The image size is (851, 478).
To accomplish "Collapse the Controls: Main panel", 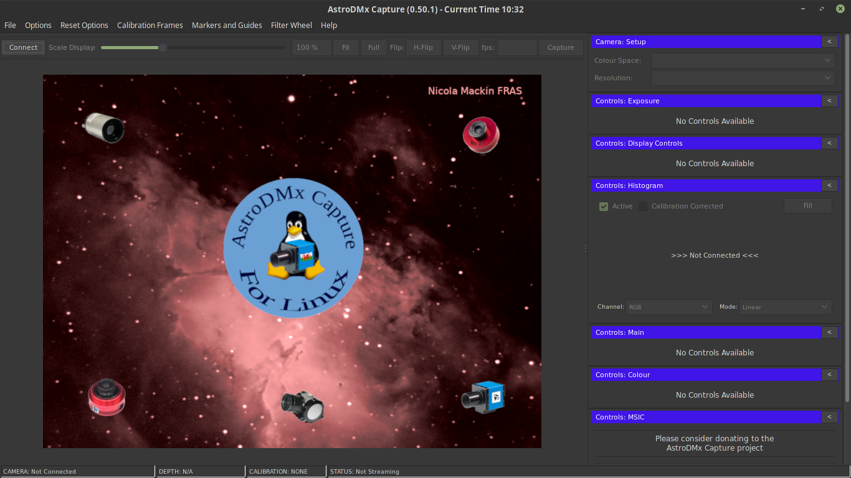I will pyautogui.click(x=830, y=332).
